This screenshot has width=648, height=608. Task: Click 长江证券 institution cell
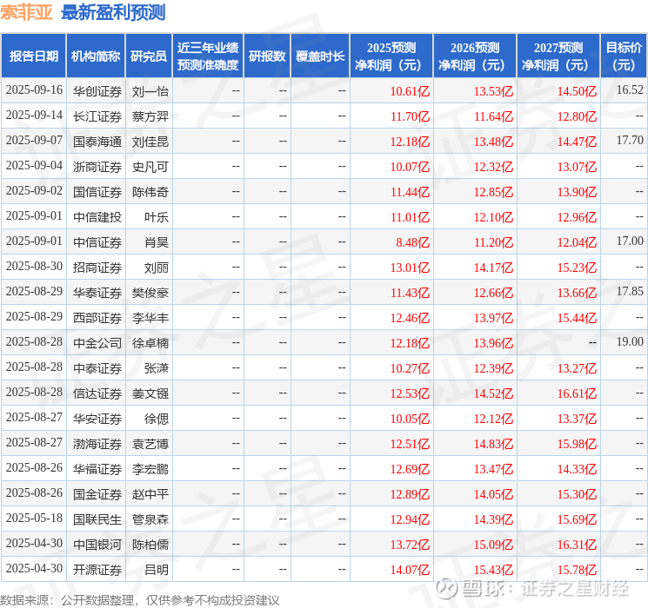point(97,116)
